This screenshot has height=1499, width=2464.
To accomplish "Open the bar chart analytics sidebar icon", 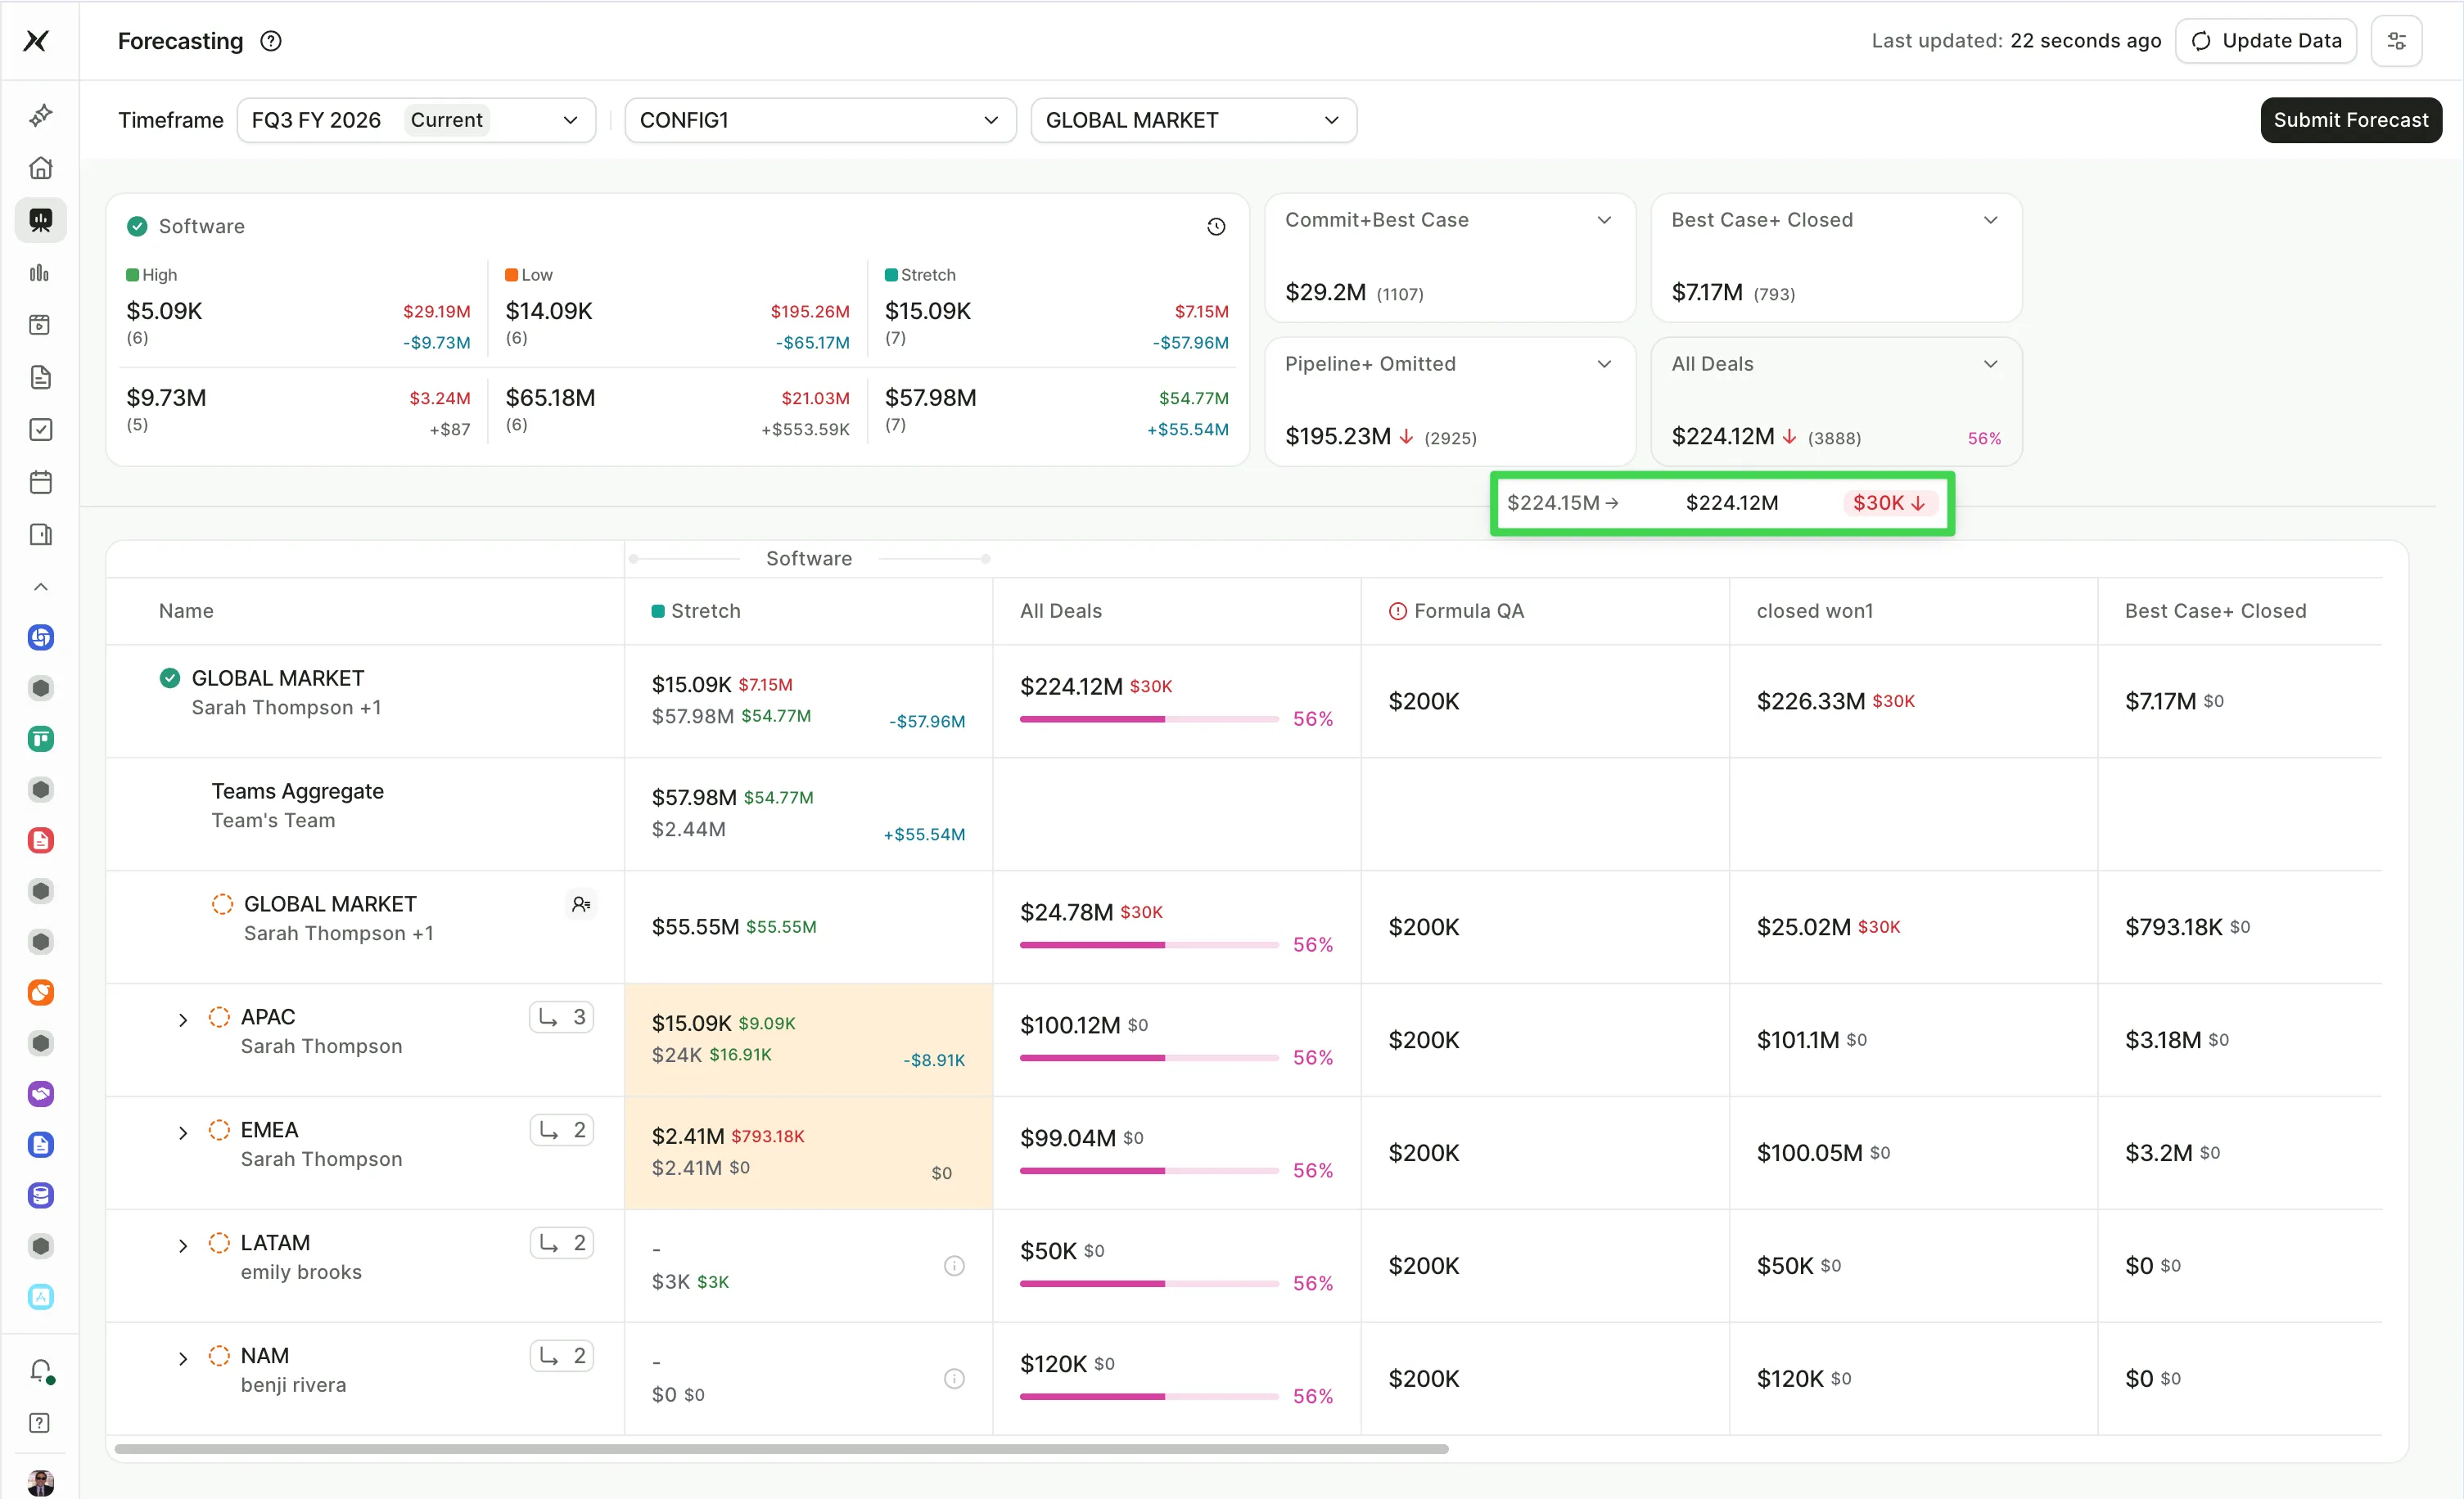I will tap(40, 272).
